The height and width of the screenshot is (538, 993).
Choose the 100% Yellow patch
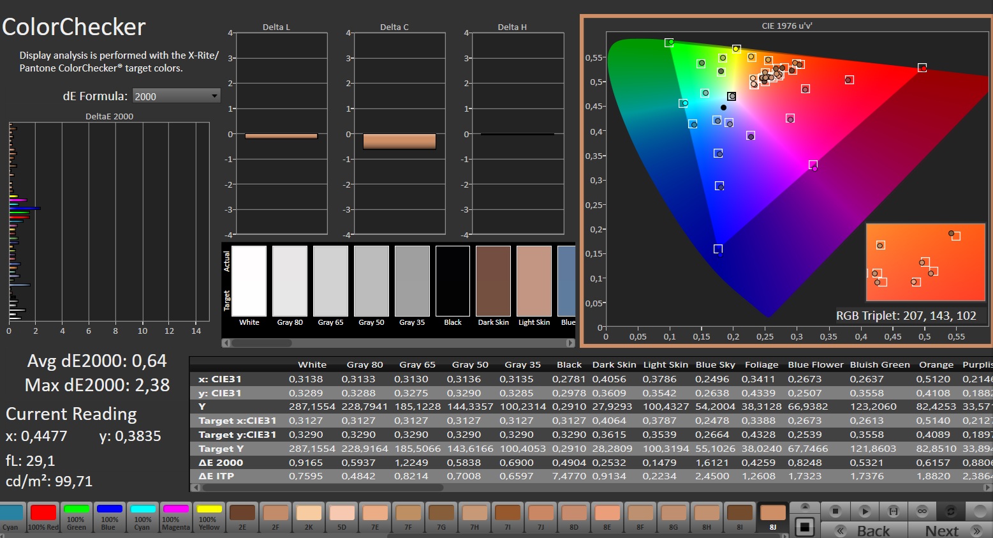click(x=209, y=517)
